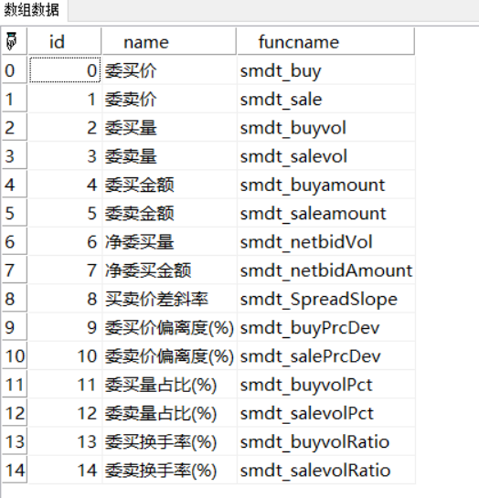Sort by the id column header
The image size is (479, 498).
click(x=65, y=41)
